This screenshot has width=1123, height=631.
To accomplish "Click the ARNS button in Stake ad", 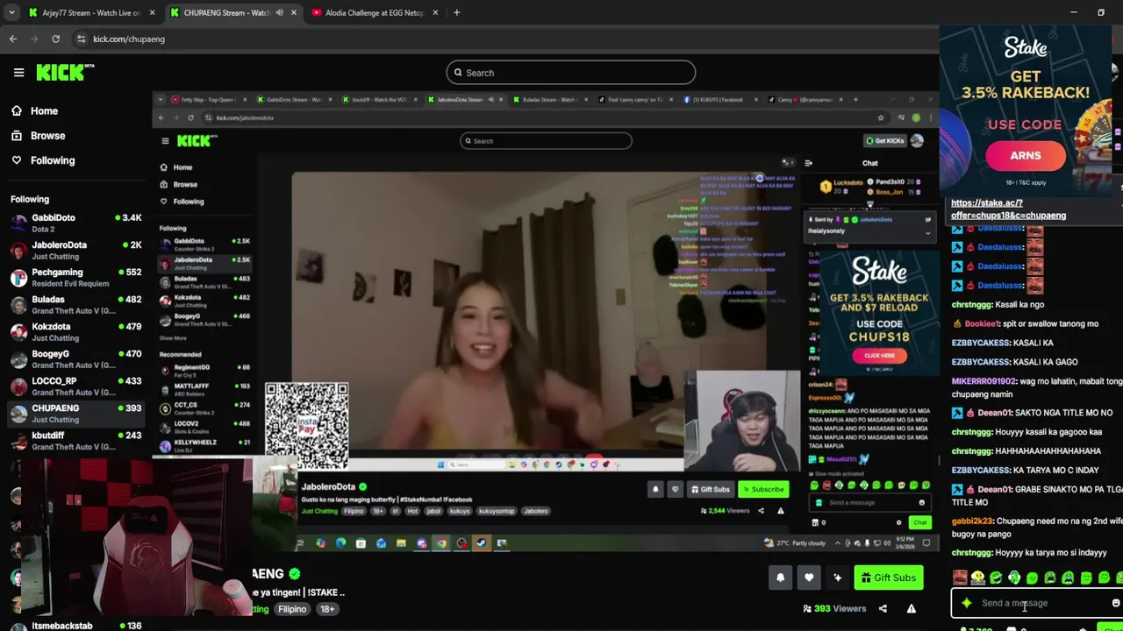I will click(1025, 156).
